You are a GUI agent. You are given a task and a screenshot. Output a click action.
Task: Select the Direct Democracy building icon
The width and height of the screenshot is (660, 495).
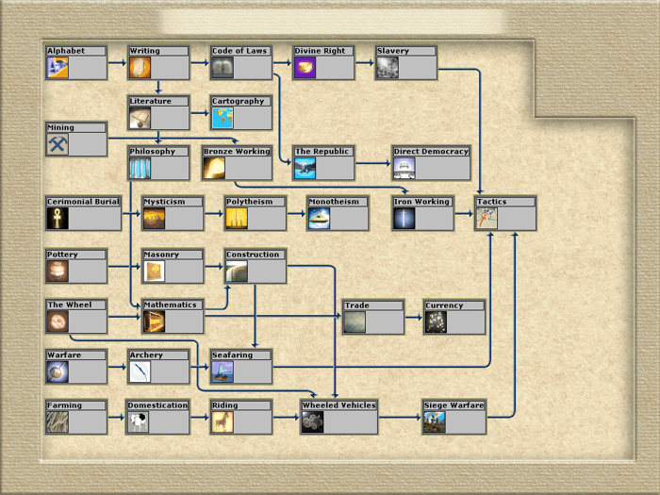404,169
